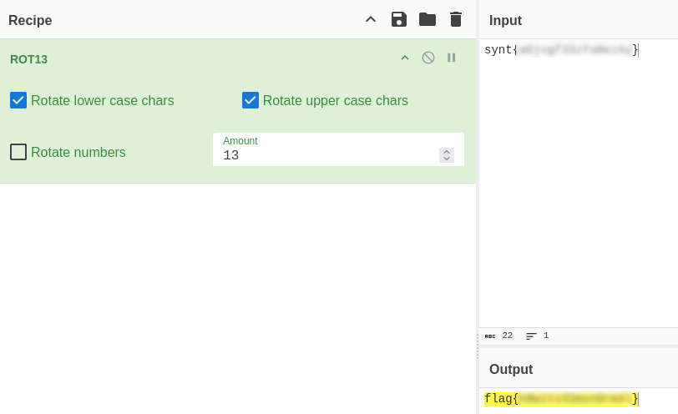
Task: Disable the ROT13 operation
Action: (428, 58)
